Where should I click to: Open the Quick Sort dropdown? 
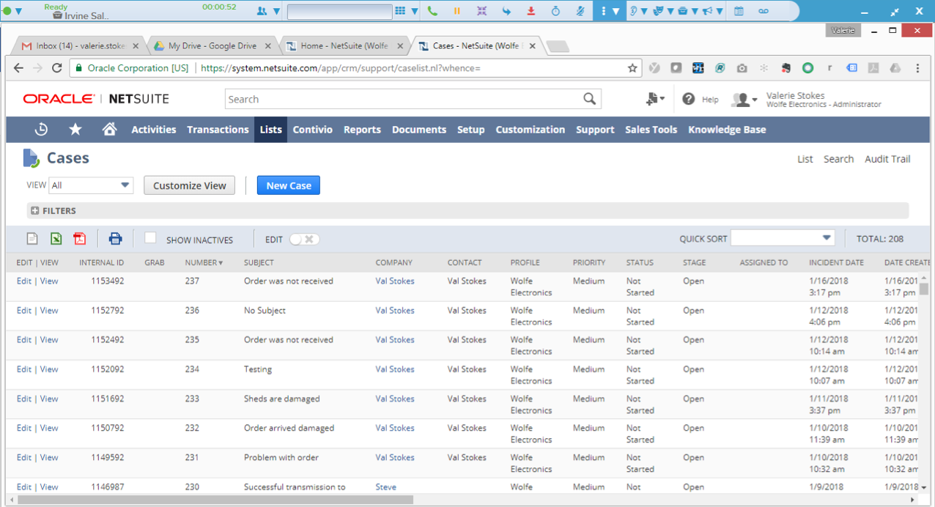tap(782, 237)
